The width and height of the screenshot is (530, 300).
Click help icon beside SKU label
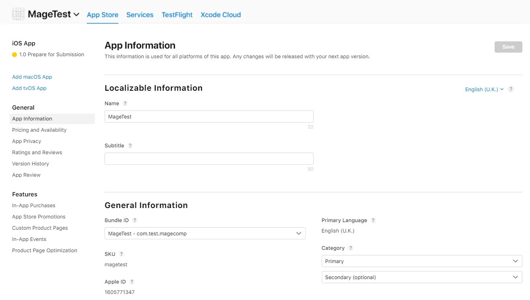click(121, 254)
